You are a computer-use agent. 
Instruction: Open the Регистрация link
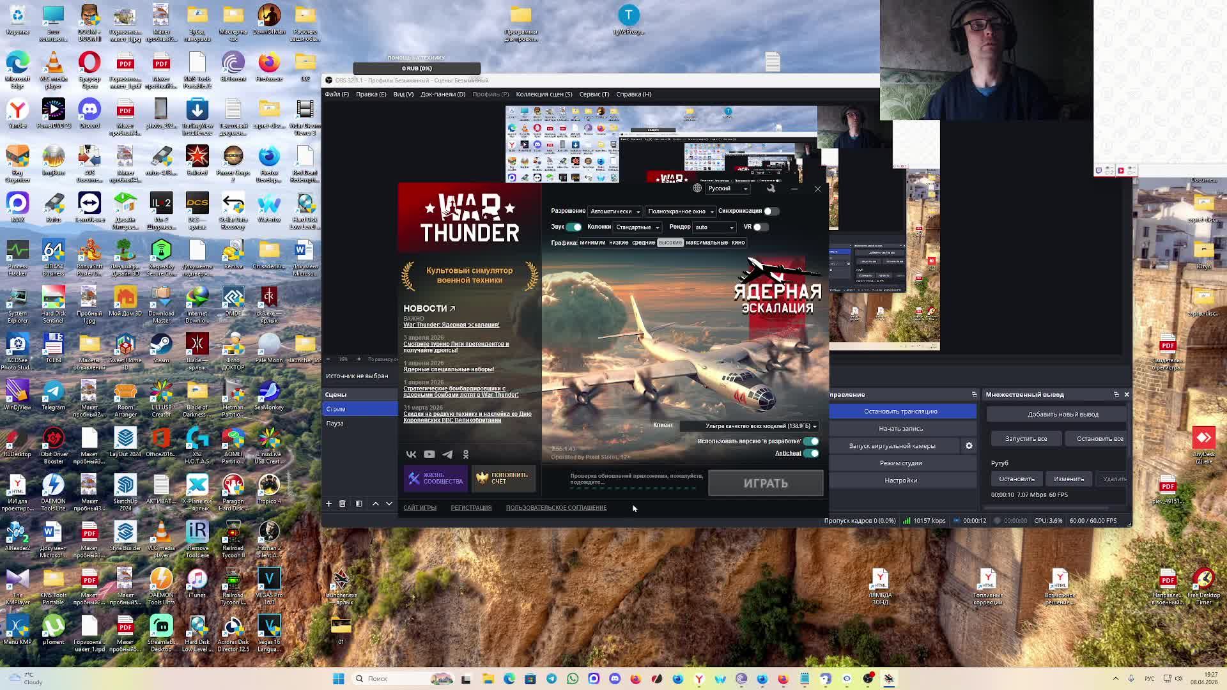[x=471, y=508]
